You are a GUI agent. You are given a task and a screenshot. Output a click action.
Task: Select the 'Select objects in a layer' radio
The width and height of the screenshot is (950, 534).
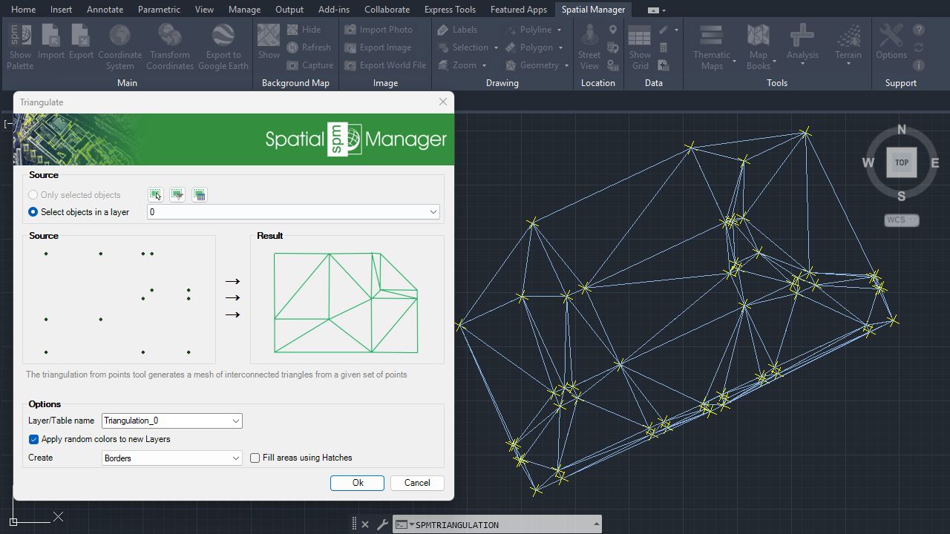coord(33,212)
